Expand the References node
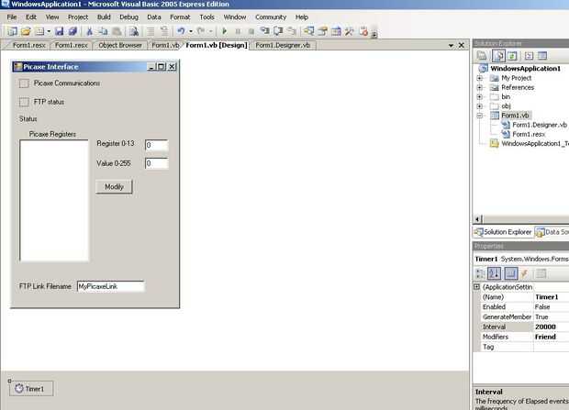The height and width of the screenshot is (410, 569). pyautogui.click(x=480, y=87)
